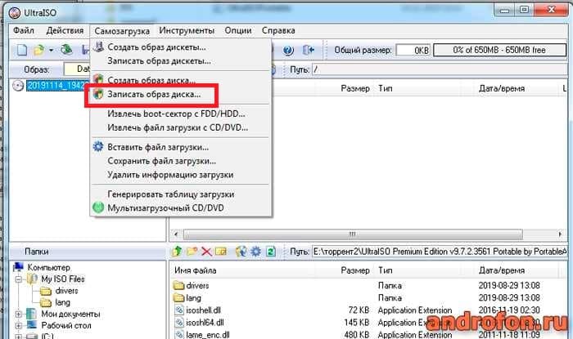The width and height of the screenshot is (573, 339).
Task: Open the Файл menu
Action: (x=24, y=30)
